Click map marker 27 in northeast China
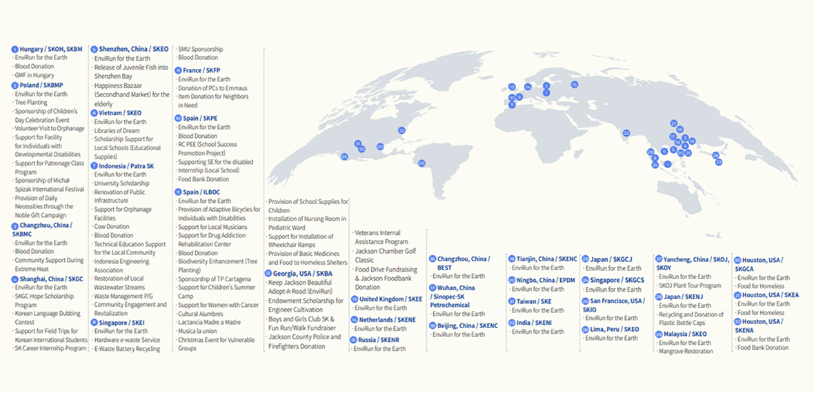Image resolution: width=814 pixels, height=393 pixels. click(674, 123)
